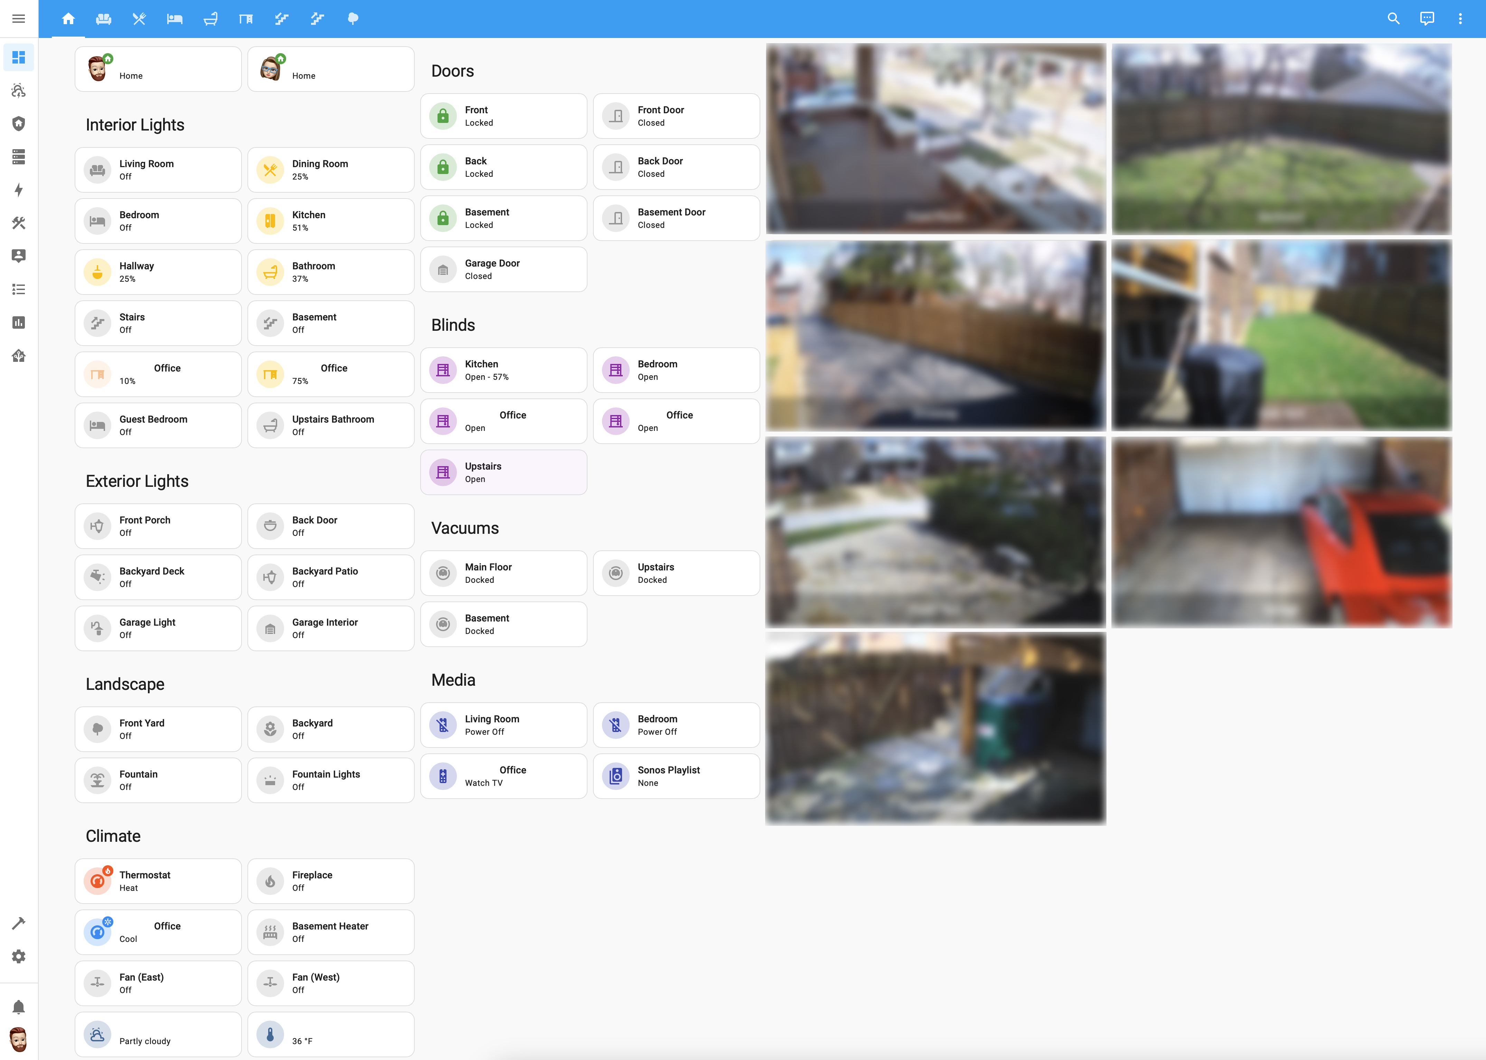Open the three-dot overflow menu
This screenshot has height=1060, width=1486.
tap(1460, 19)
